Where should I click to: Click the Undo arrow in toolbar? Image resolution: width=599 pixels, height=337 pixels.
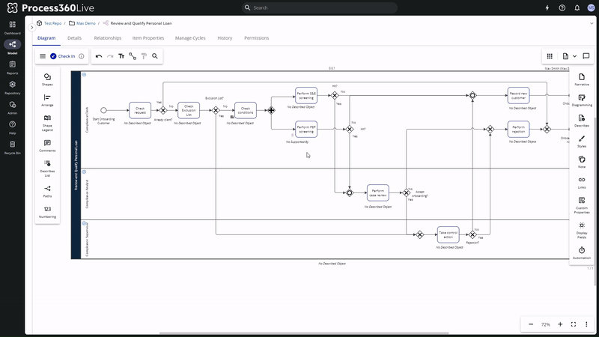pyautogui.click(x=99, y=56)
